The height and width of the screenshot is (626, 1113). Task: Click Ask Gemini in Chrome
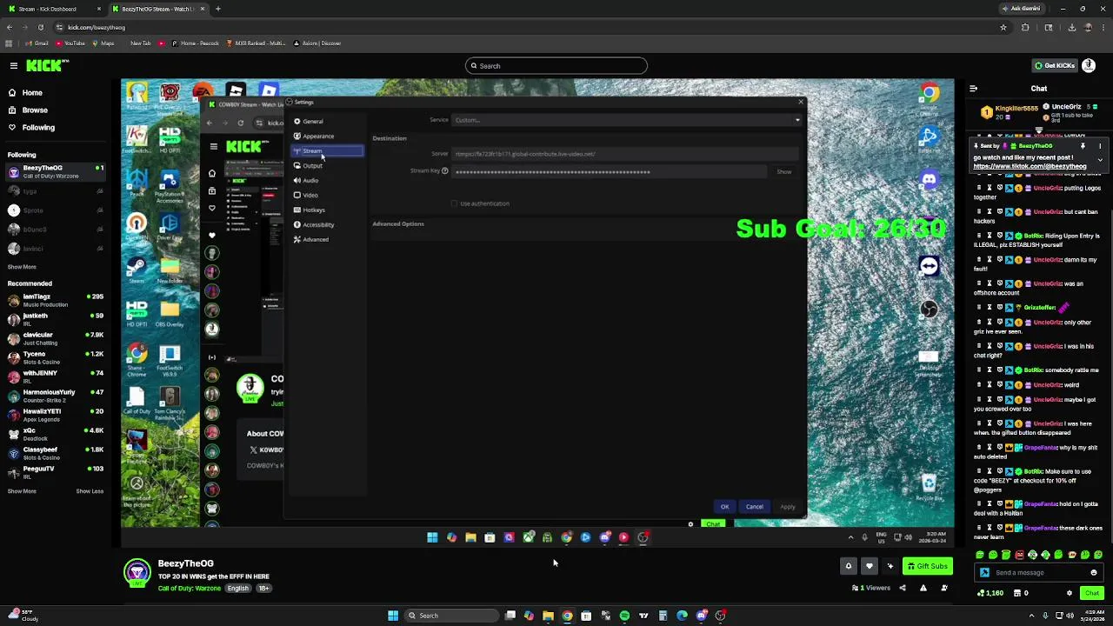click(x=1021, y=9)
